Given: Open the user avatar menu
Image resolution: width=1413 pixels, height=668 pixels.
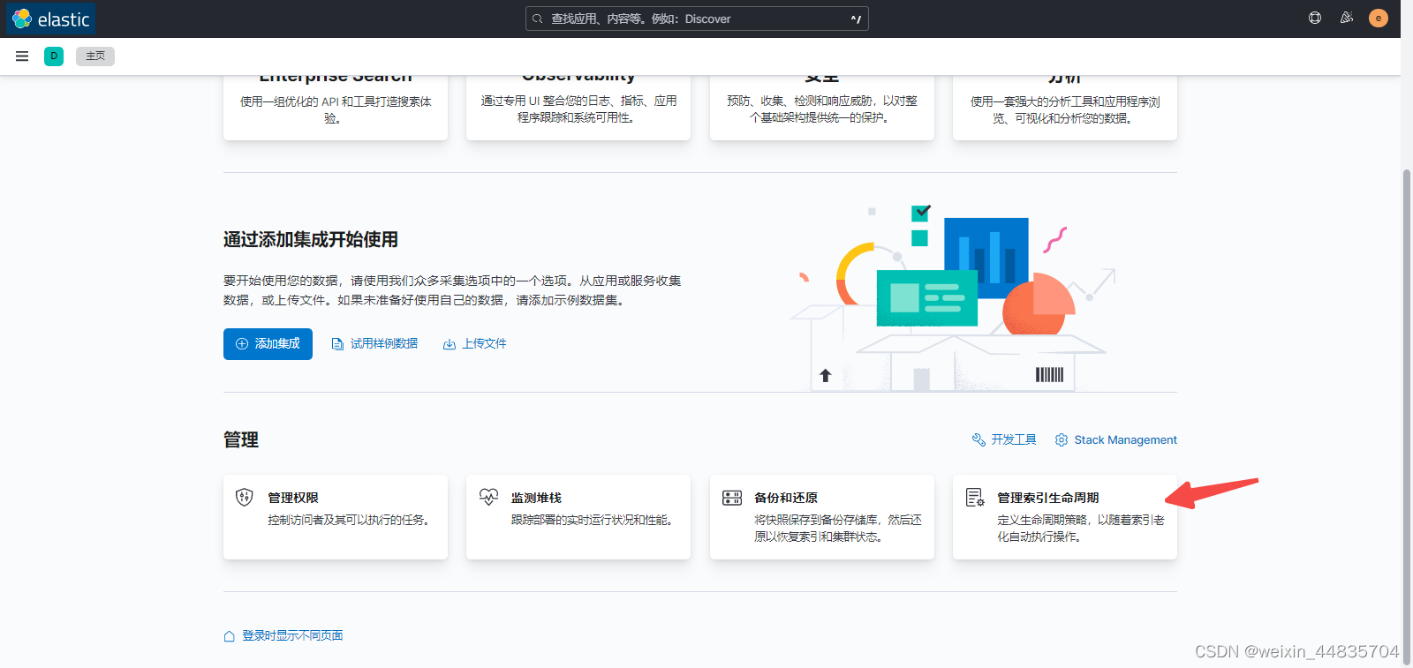Looking at the screenshot, I should coord(1379,18).
